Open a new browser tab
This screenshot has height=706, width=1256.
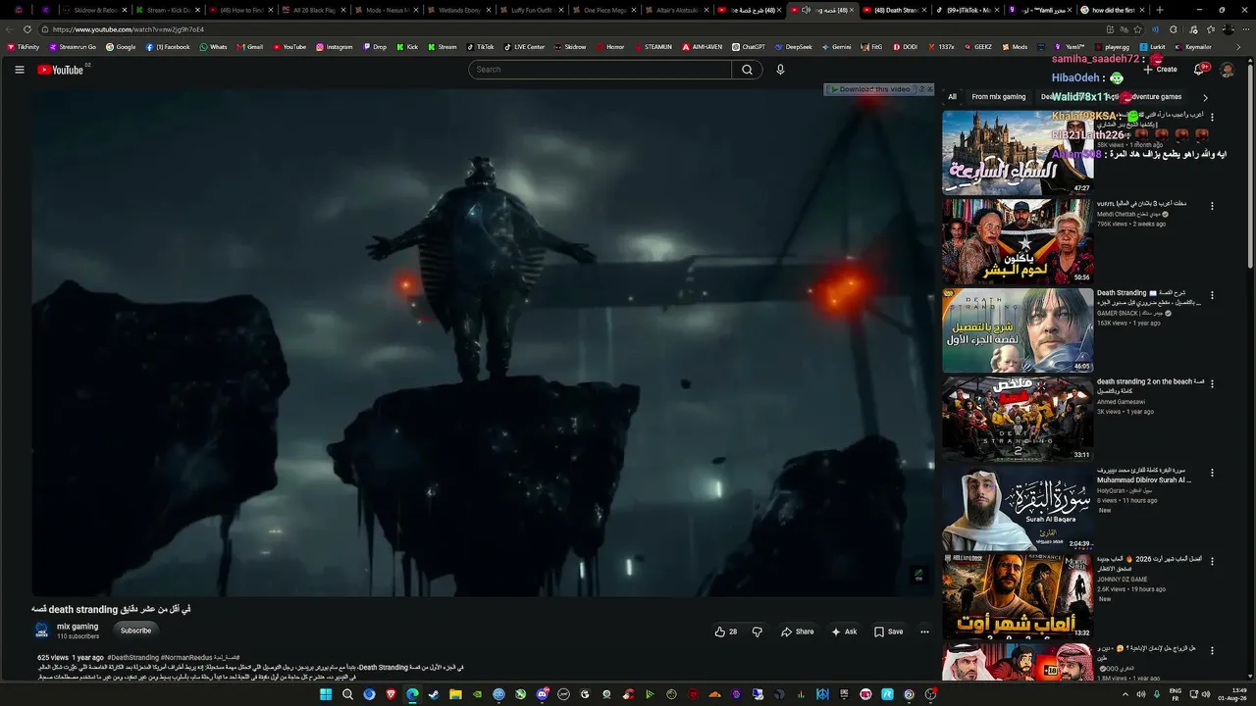point(1159,10)
